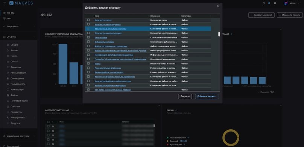Open the notifications bell in top bar
This screenshot has width=304, height=147.
pyautogui.click(x=269, y=3)
